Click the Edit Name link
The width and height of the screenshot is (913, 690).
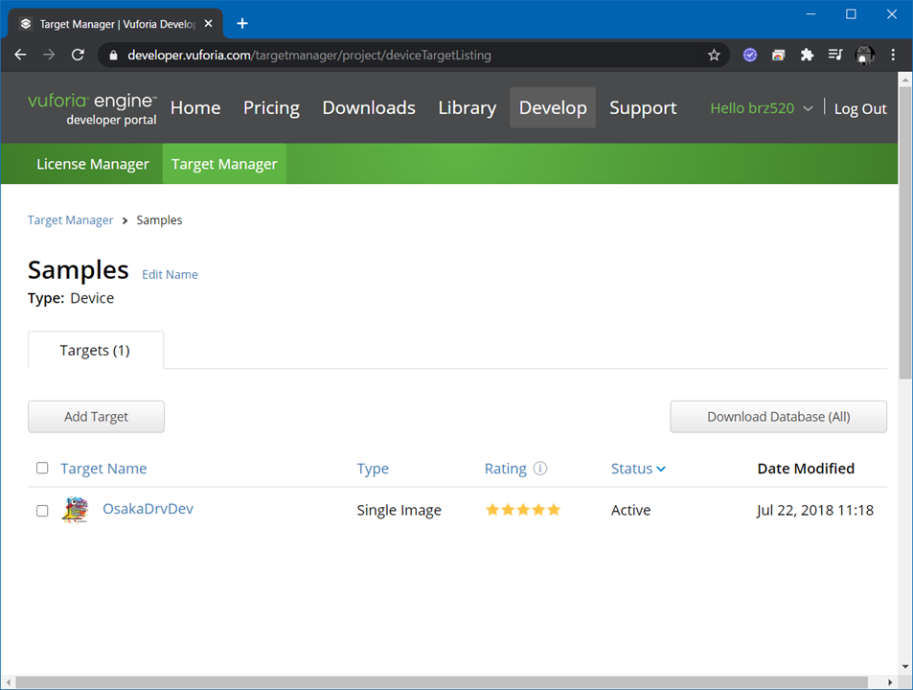click(170, 274)
